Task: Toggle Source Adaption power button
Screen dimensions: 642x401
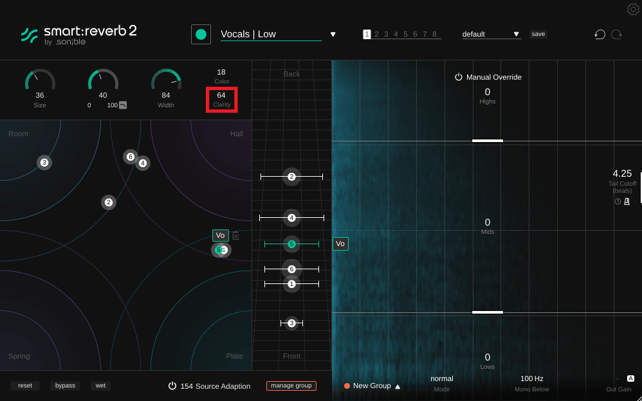Action: [x=172, y=386]
